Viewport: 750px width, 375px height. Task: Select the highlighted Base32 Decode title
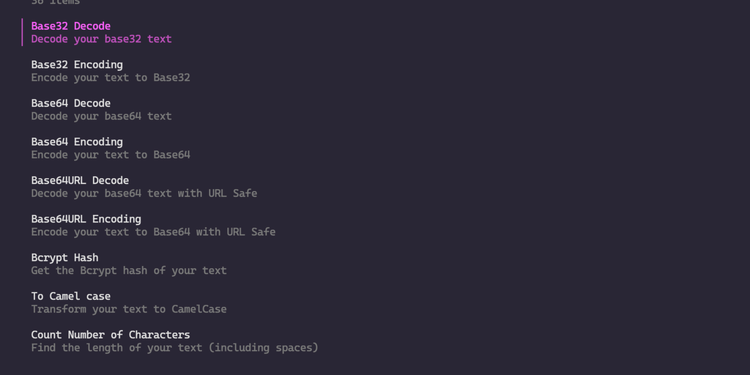pos(71,26)
